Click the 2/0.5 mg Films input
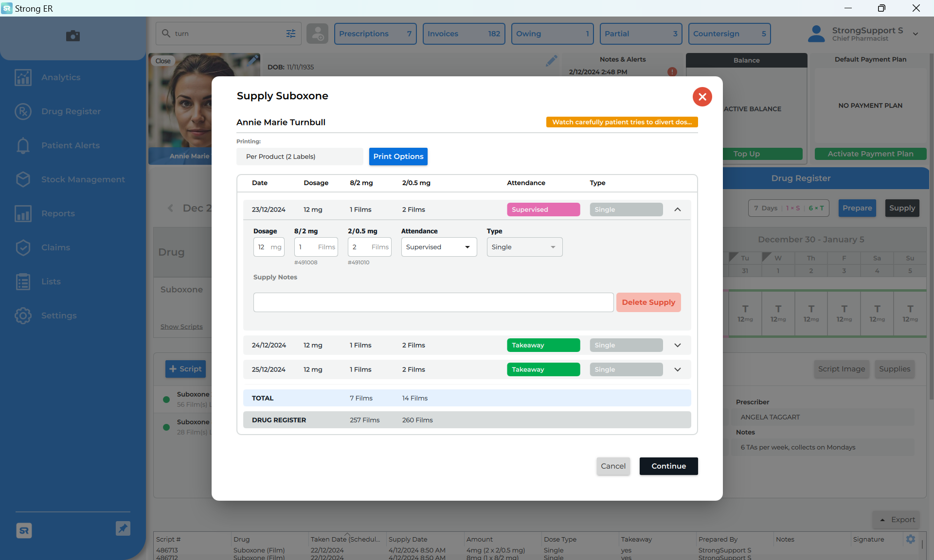The image size is (934, 560). tap(369, 247)
